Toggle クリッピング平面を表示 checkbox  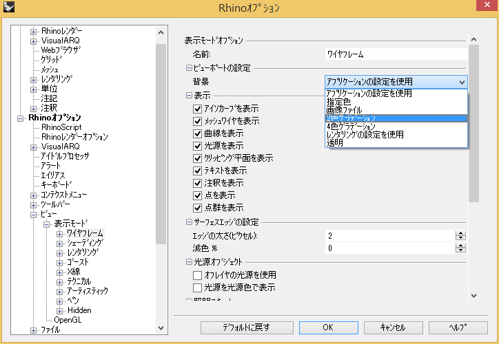pos(197,158)
